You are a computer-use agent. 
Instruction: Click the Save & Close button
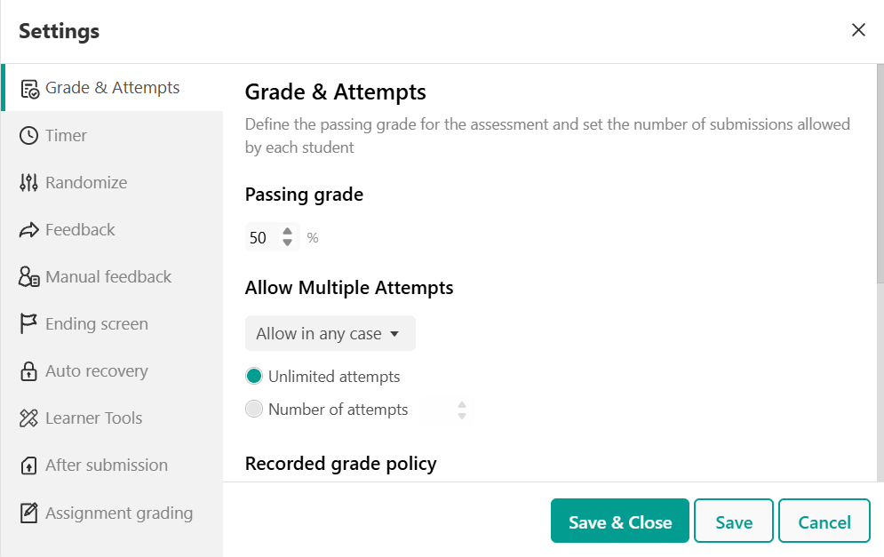tap(619, 521)
